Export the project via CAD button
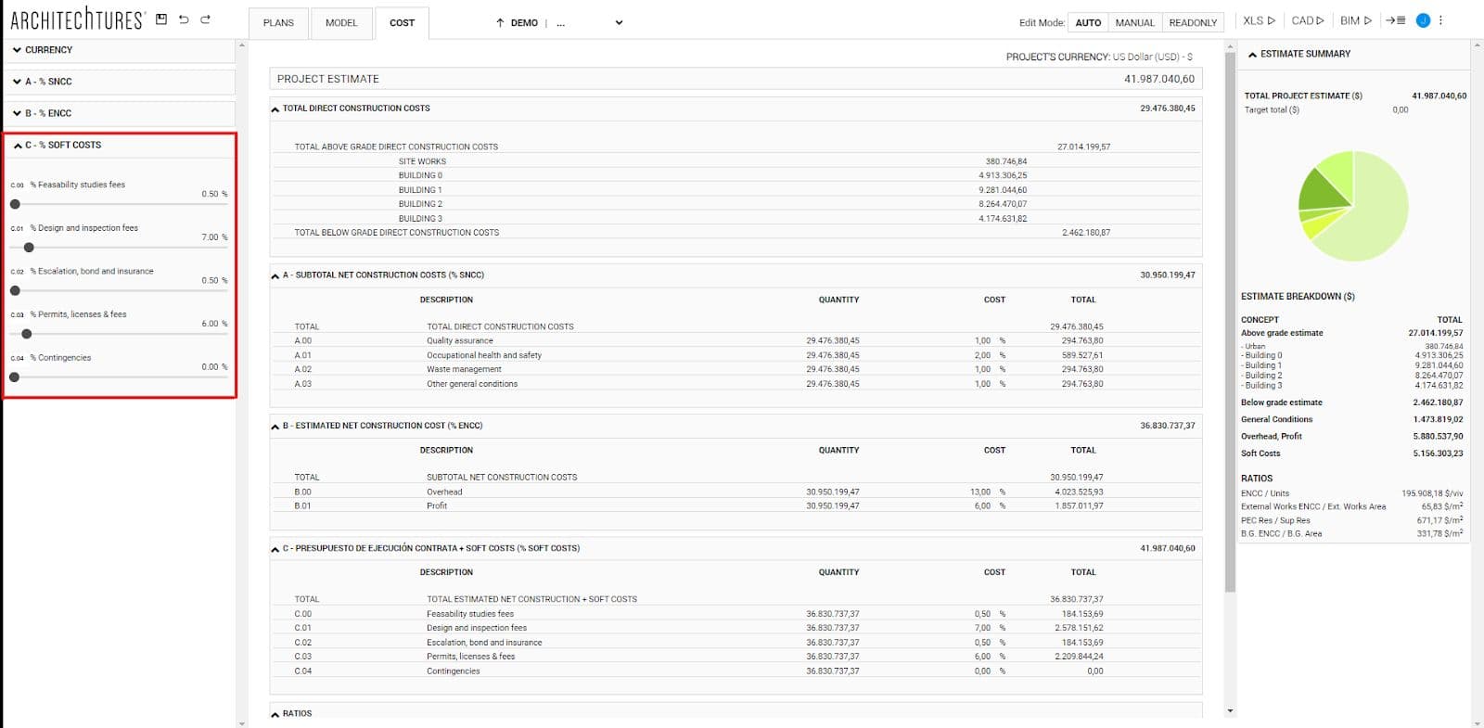This screenshot has width=1484, height=728. coord(1308,20)
